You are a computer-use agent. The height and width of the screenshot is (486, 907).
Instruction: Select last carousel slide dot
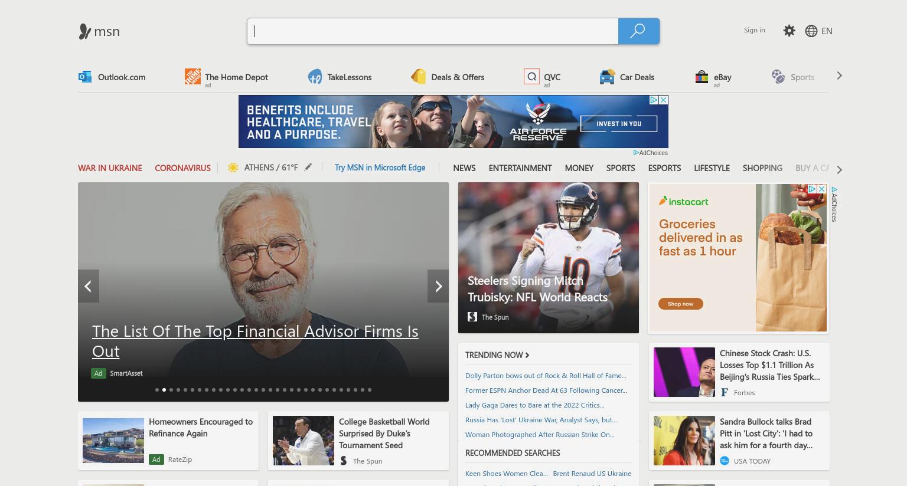[370, 390]
